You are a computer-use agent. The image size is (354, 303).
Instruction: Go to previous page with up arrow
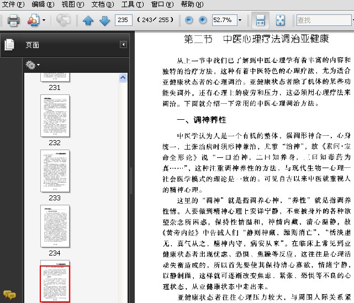click(x=88, y=21)
